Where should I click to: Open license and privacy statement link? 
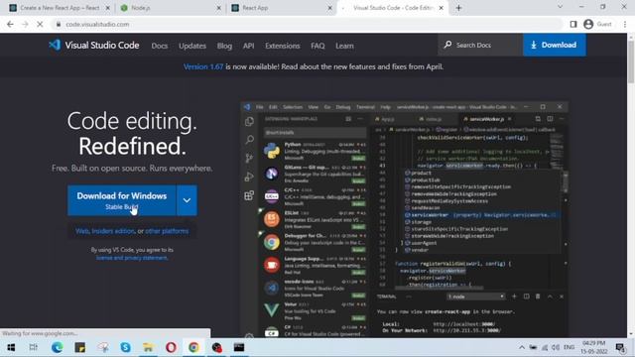point(132,258)
